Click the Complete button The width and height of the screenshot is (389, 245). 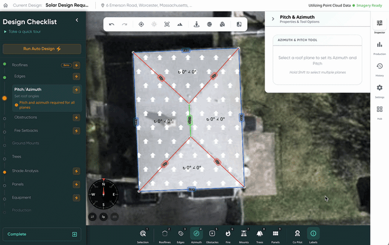point(42,234)
